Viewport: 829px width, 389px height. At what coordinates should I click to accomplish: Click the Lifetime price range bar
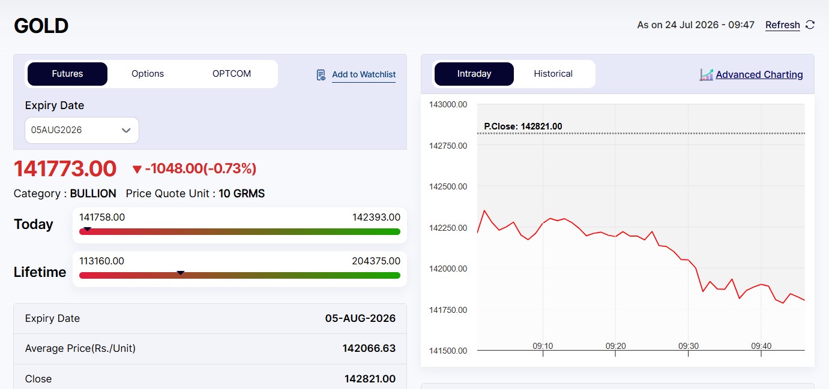coord(240,275)
